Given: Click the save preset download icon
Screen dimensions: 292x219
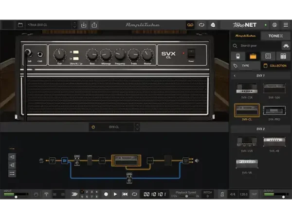Looking at the screenshot, I should 84,25.
